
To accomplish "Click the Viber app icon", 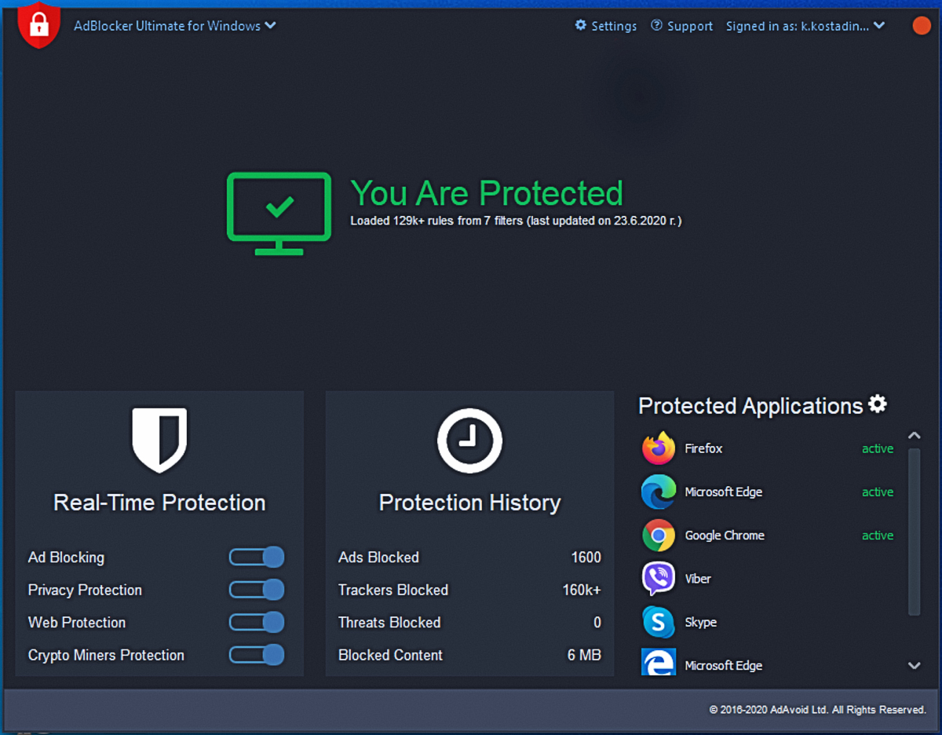I will (658, 579).
